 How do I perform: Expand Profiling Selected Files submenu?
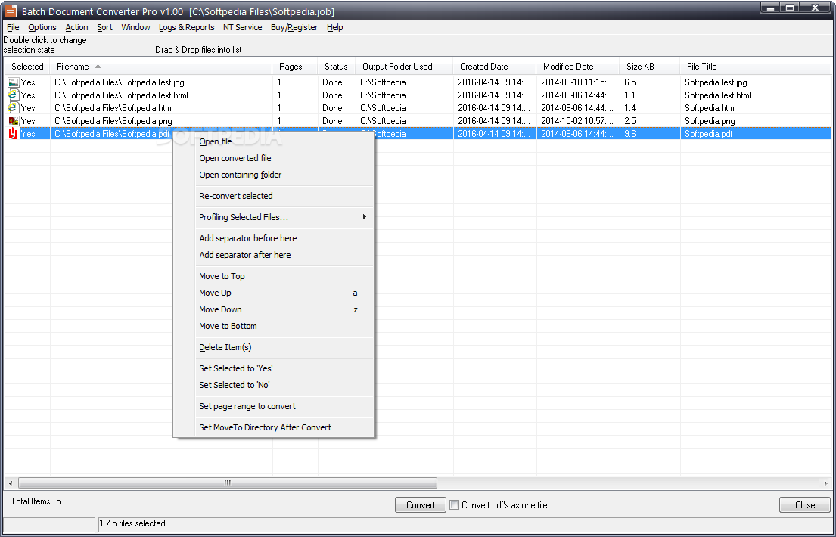point(283,217)
